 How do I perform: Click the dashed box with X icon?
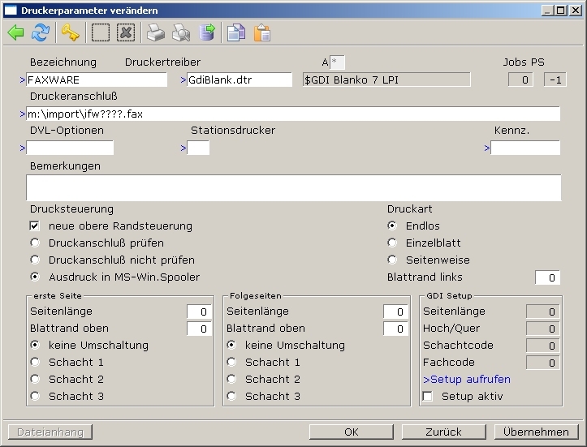(x=125, y=32)
